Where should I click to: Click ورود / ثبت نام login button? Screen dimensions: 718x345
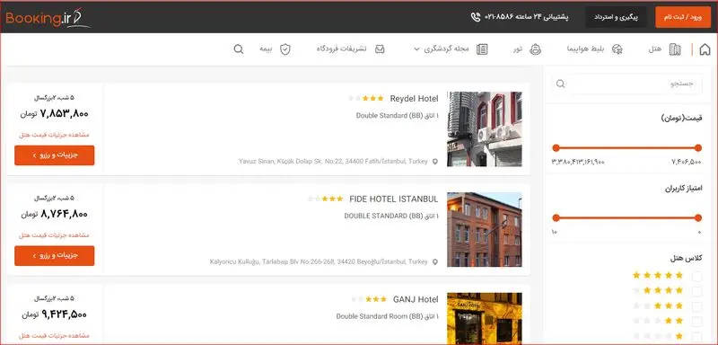click(683, 17)
